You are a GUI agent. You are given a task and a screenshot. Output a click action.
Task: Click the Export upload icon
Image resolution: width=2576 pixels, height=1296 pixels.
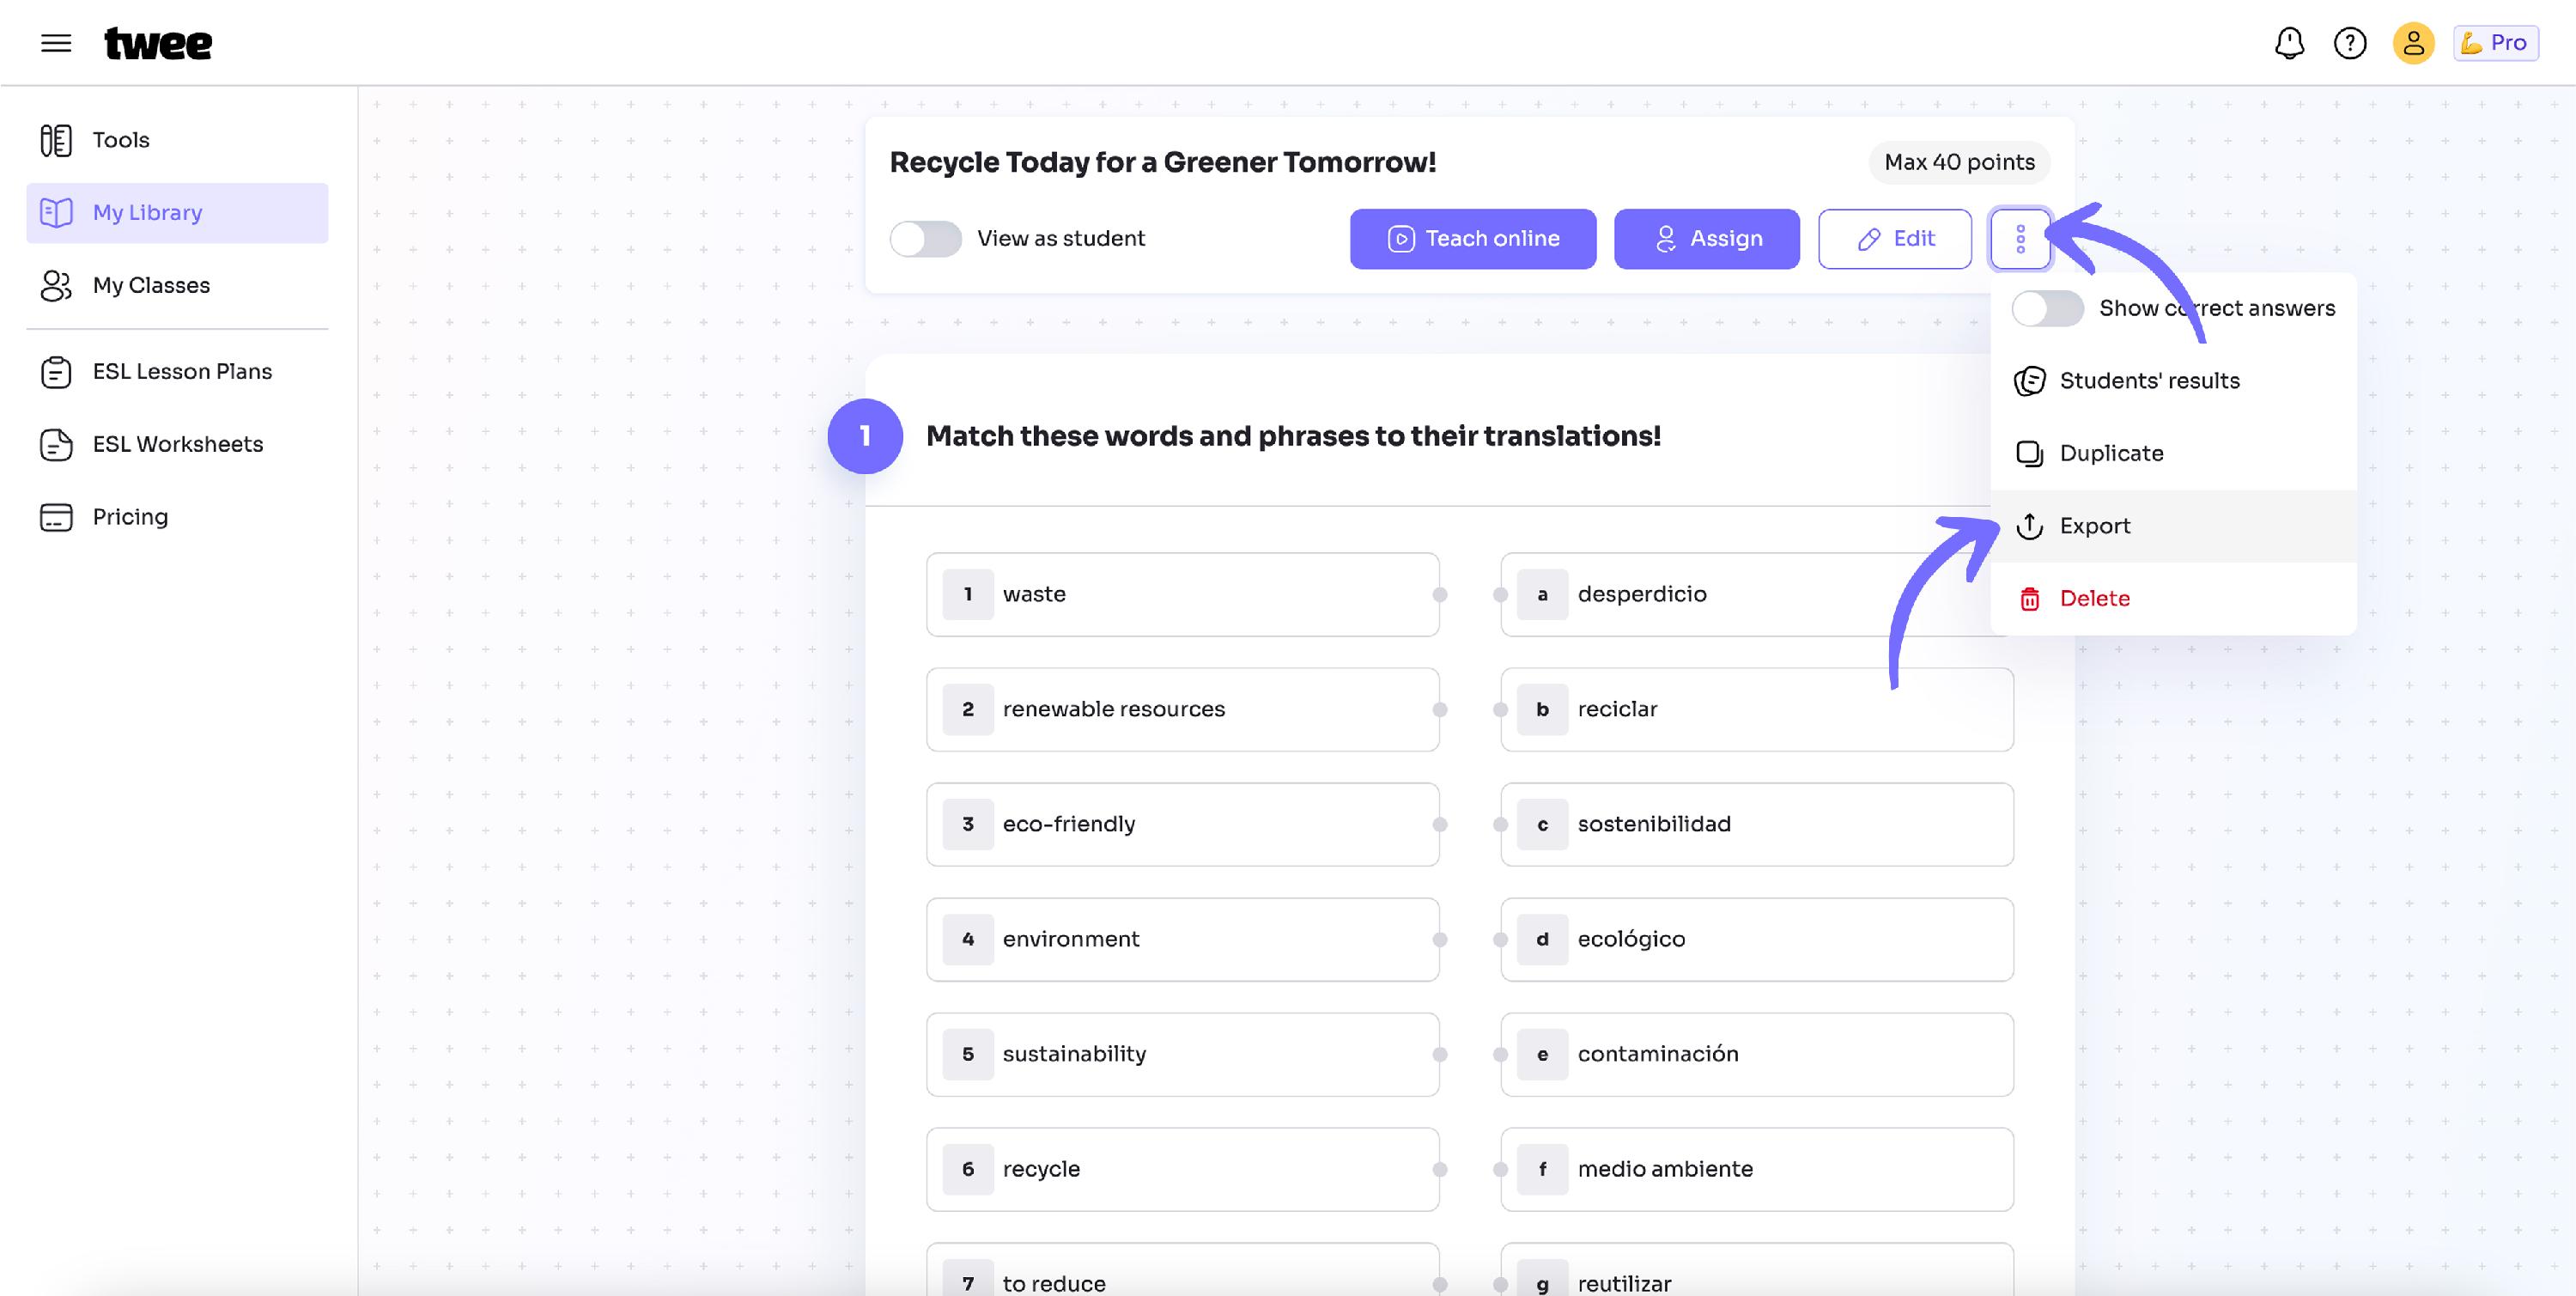point(2029,526)
